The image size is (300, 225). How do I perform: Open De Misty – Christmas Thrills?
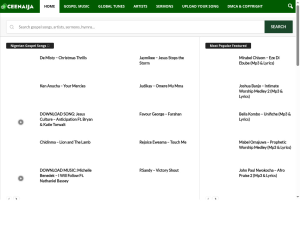[63, 58]
